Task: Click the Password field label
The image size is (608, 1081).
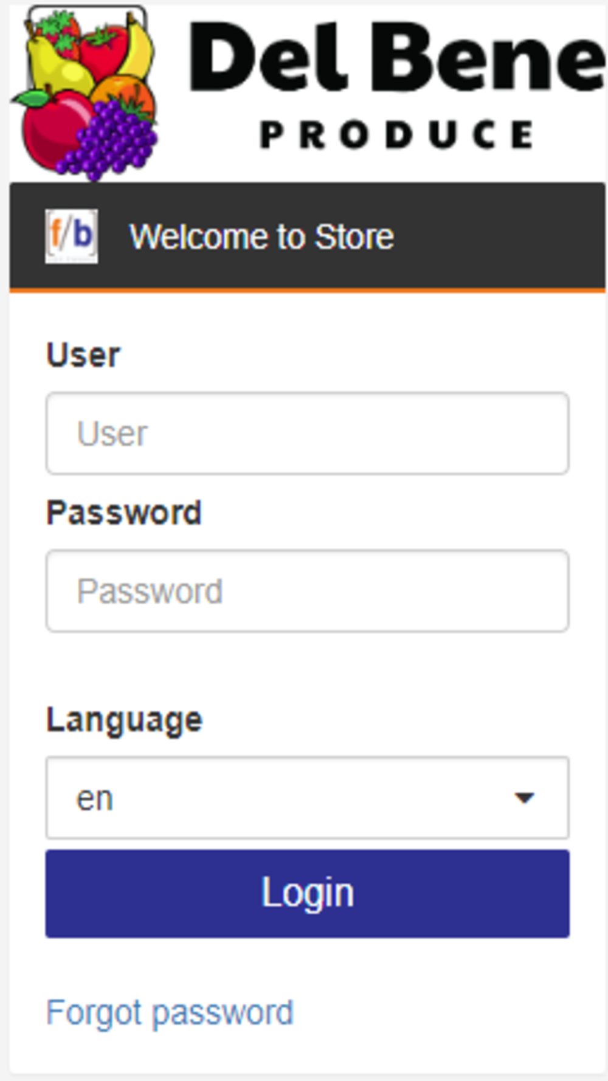Action: coord(124,513)
